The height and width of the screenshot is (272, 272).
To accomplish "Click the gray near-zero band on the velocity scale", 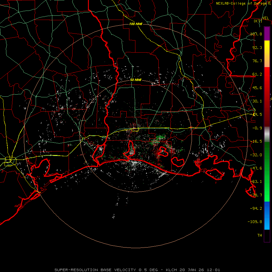I will pyautogui.click(x=267, y=134).
